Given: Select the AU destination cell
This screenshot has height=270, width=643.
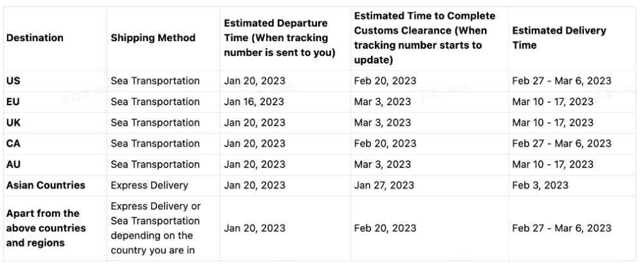Looking at the screenshot, I should pos(14,164).
